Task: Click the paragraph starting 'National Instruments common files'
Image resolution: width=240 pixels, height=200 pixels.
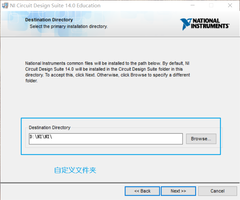Action: pos(108,72)
